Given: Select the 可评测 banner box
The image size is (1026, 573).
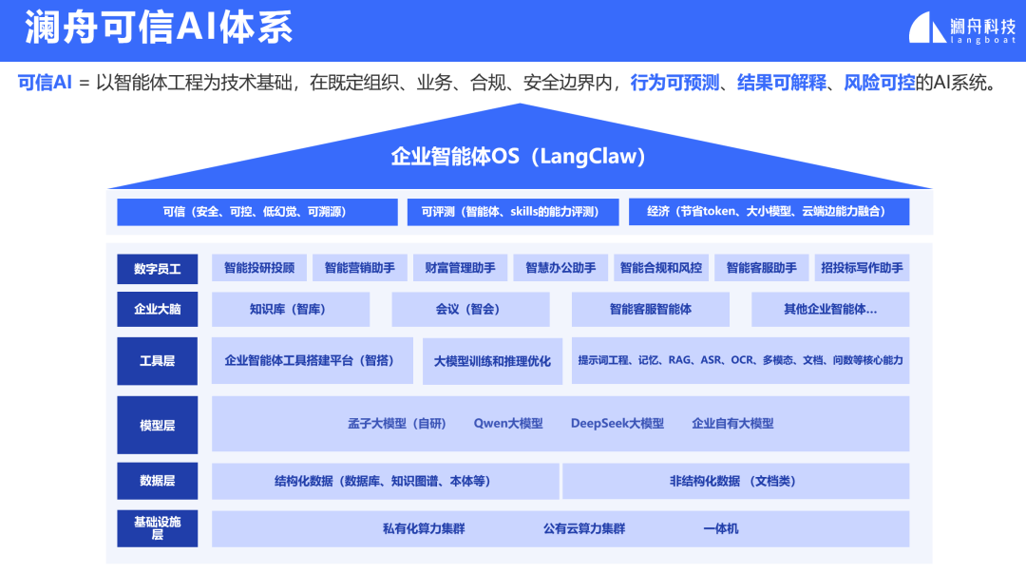Looking at the screenshot, I should click(513, 212).
